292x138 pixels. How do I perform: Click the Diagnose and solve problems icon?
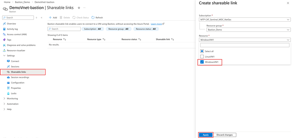(x=4, y=45)
